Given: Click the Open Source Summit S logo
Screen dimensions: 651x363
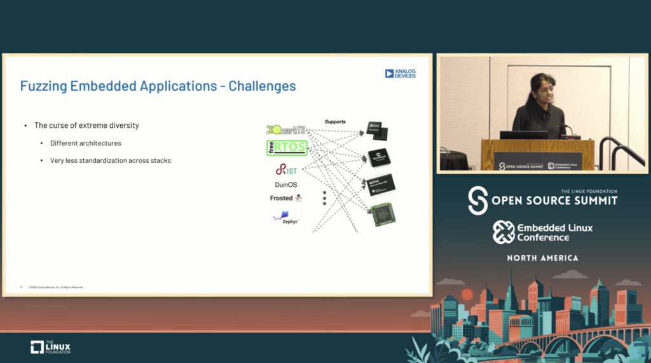Looking at the screenshot, I should (477, 200).
